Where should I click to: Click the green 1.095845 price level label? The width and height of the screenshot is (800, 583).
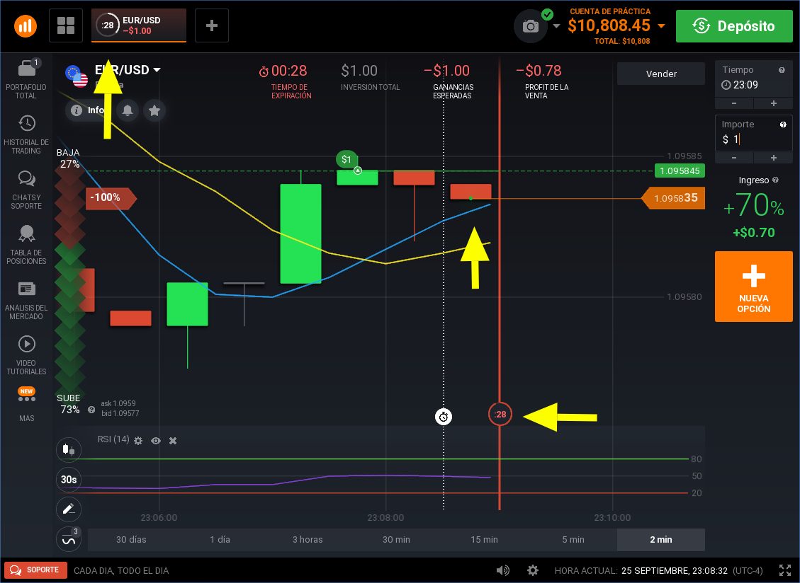point(680,171)
